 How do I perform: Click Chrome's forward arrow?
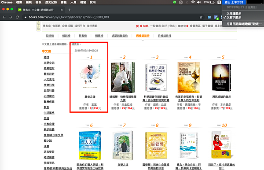[x=11, y=17]
